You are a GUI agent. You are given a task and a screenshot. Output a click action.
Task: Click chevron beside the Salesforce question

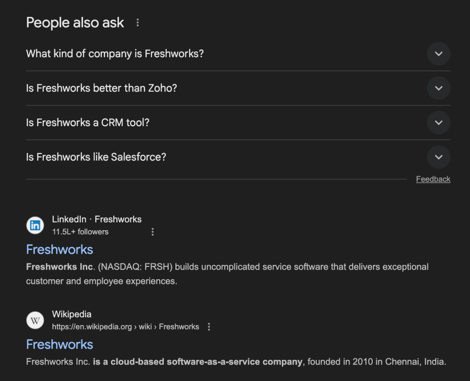tap(438, 157)
